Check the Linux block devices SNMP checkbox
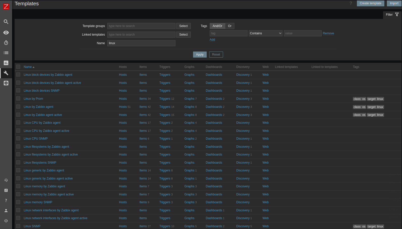Viewport: 402px width, 229px height. (18, 90)
